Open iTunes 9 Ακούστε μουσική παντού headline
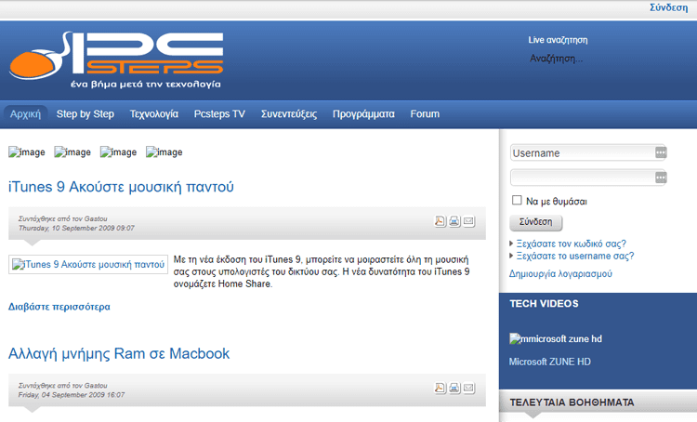The height and width of the screenshot is (422, 697). pyautogui.click(x=121, y=187)
